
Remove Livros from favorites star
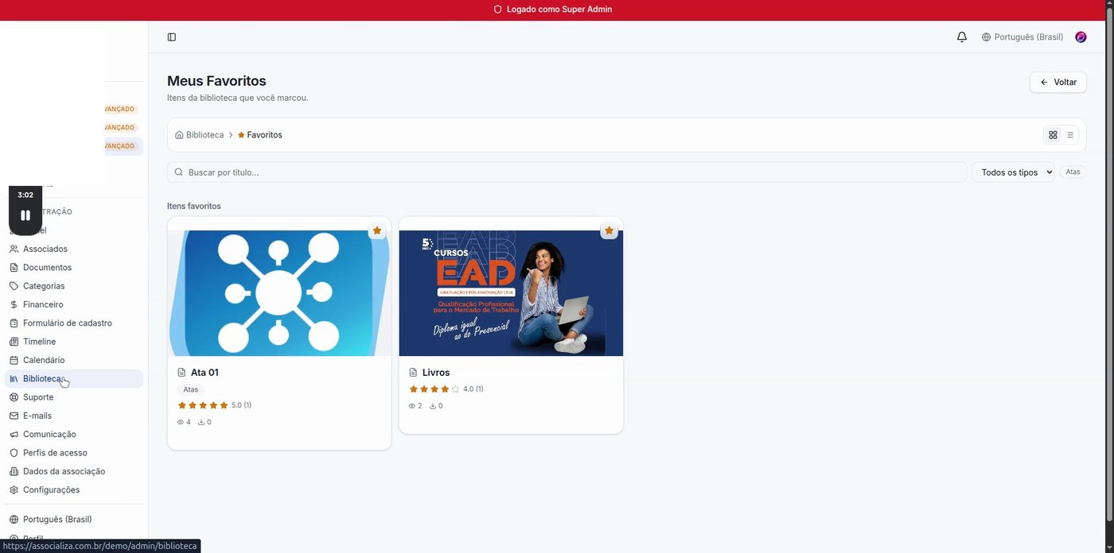[x=609, y=231]
